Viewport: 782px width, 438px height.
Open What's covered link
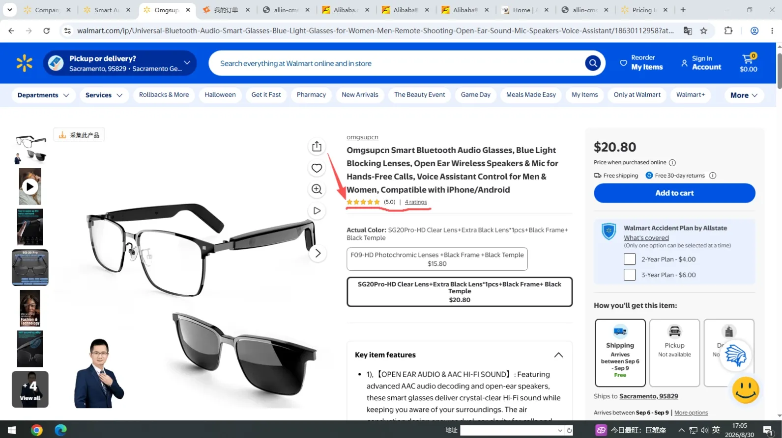646,238
